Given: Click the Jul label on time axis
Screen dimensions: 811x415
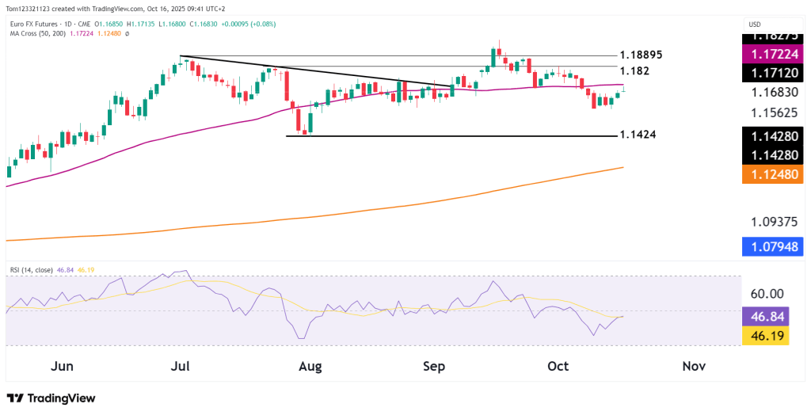Looking at the screenshot, I should (182, 366).
